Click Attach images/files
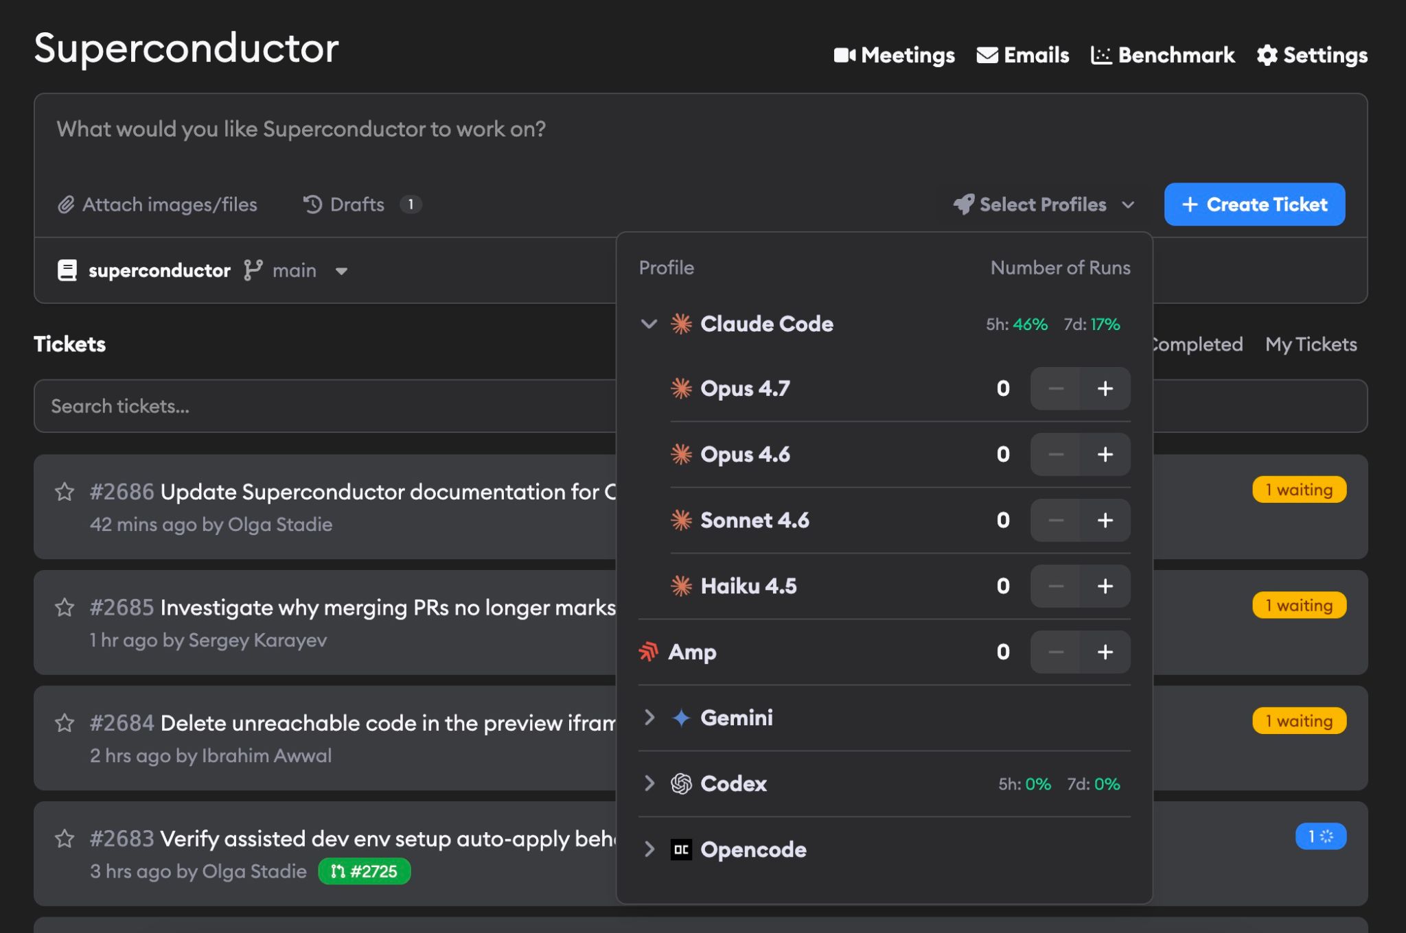 tap(157, 204)
